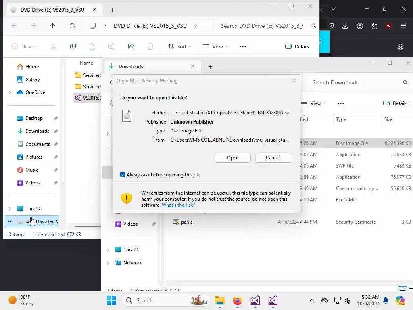Add a new tab in DVD Drive window
The image size is (413, 310).
click(x=112, y=10)
